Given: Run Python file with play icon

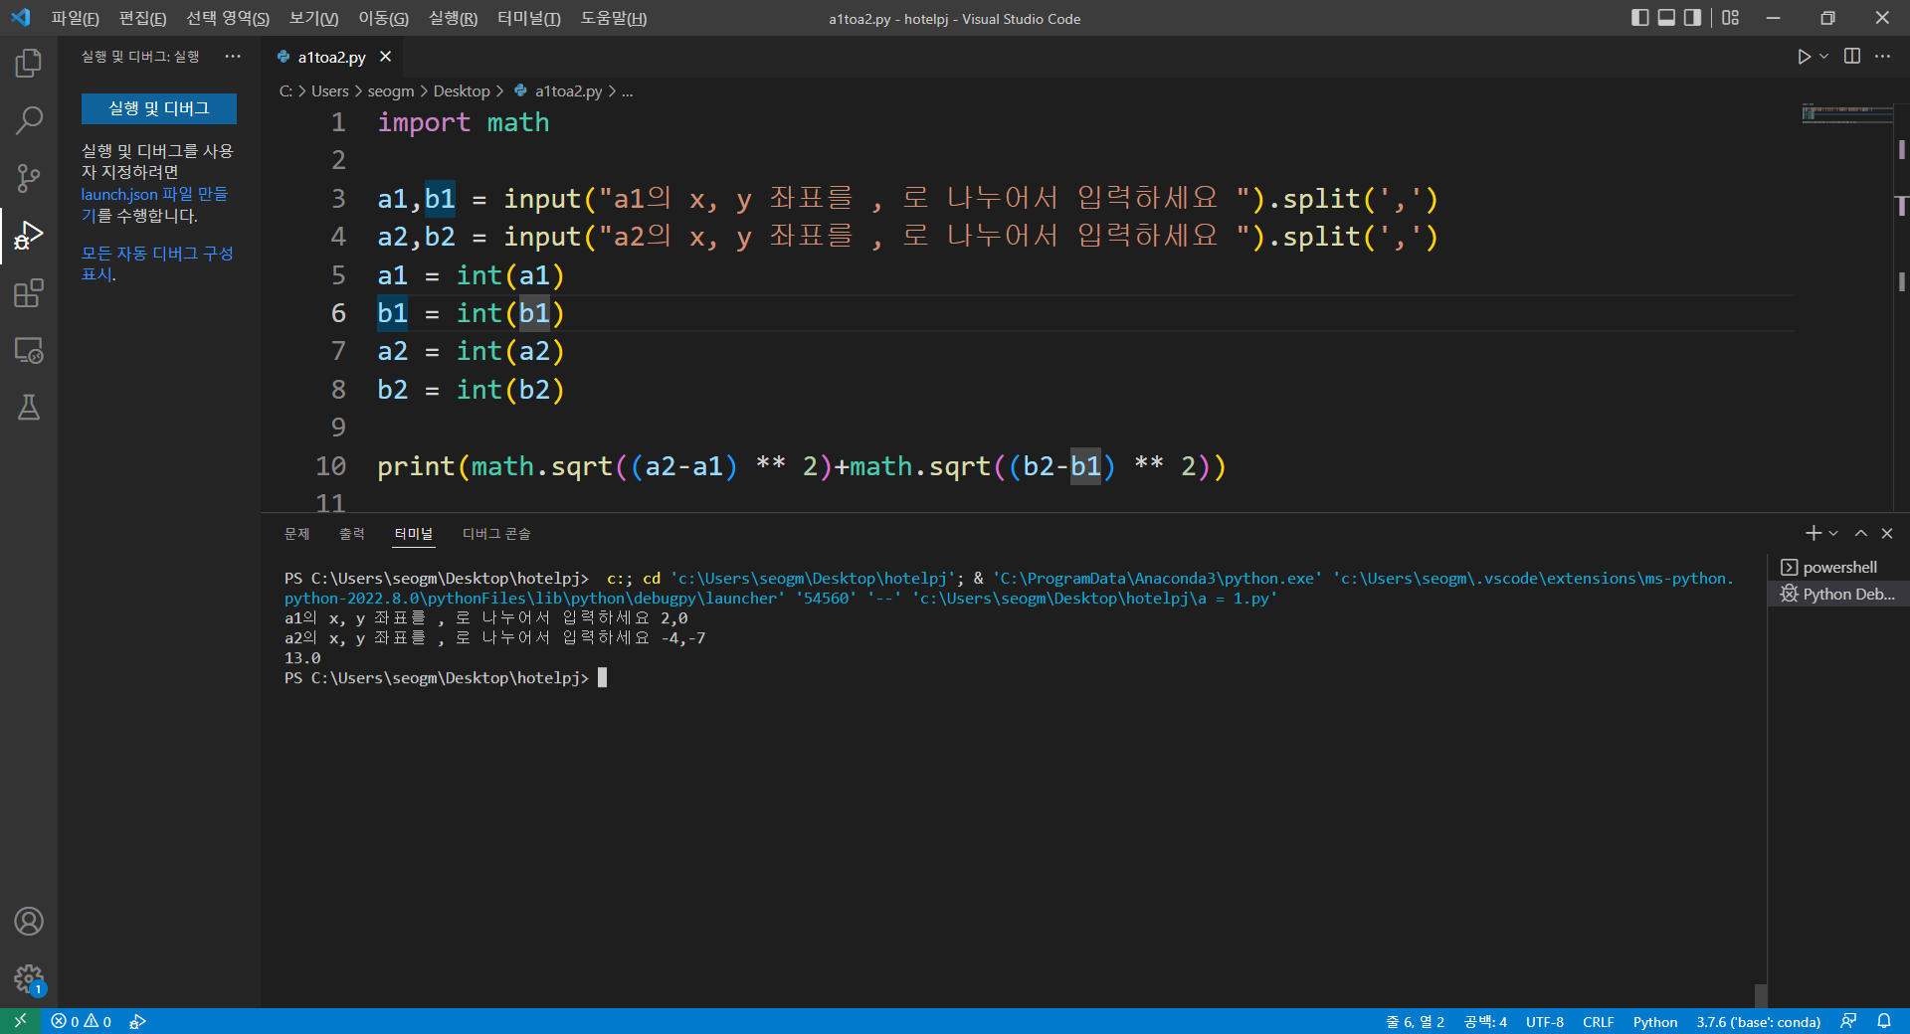Looking at the screenshot, I should click(x=1804, y=57).
